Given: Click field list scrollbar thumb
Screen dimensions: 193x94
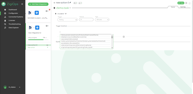Looking at the screenshot, I should pyautogui.click(x=112, y=37).
